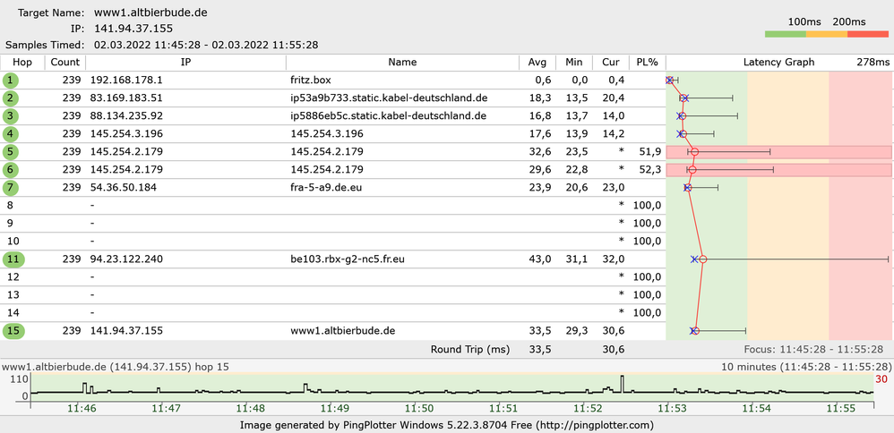The image size is (894, 433).
Task: Select the green hop 15 badge
Action: pyautogui.click(x=14, y=330)
